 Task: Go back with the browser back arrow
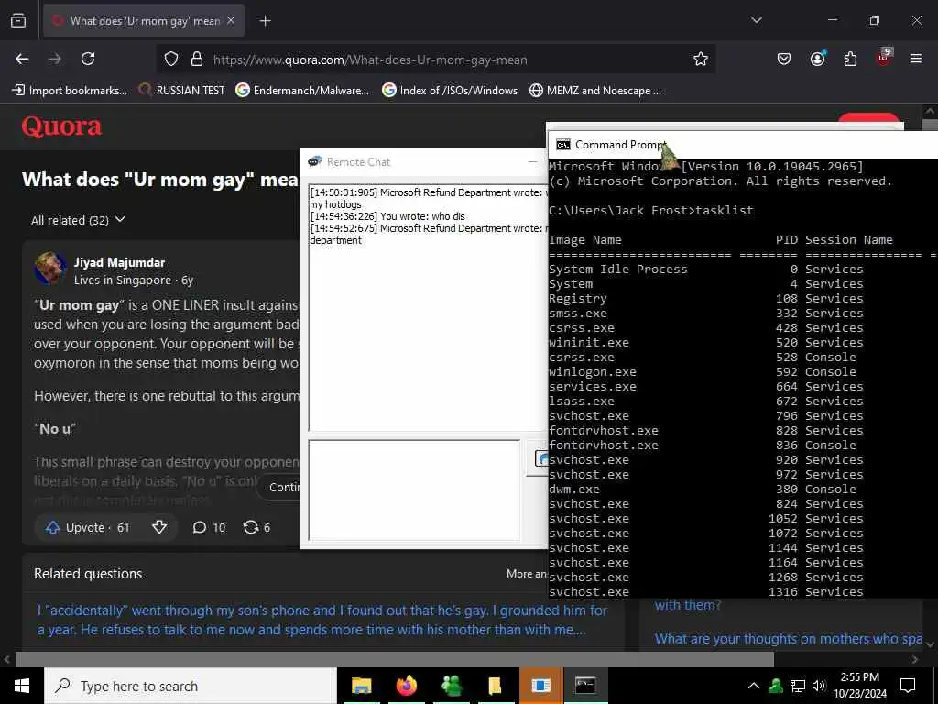[x=22, y=59]
